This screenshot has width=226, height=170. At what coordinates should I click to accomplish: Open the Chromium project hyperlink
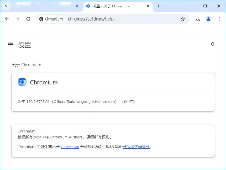click(70, 147)
